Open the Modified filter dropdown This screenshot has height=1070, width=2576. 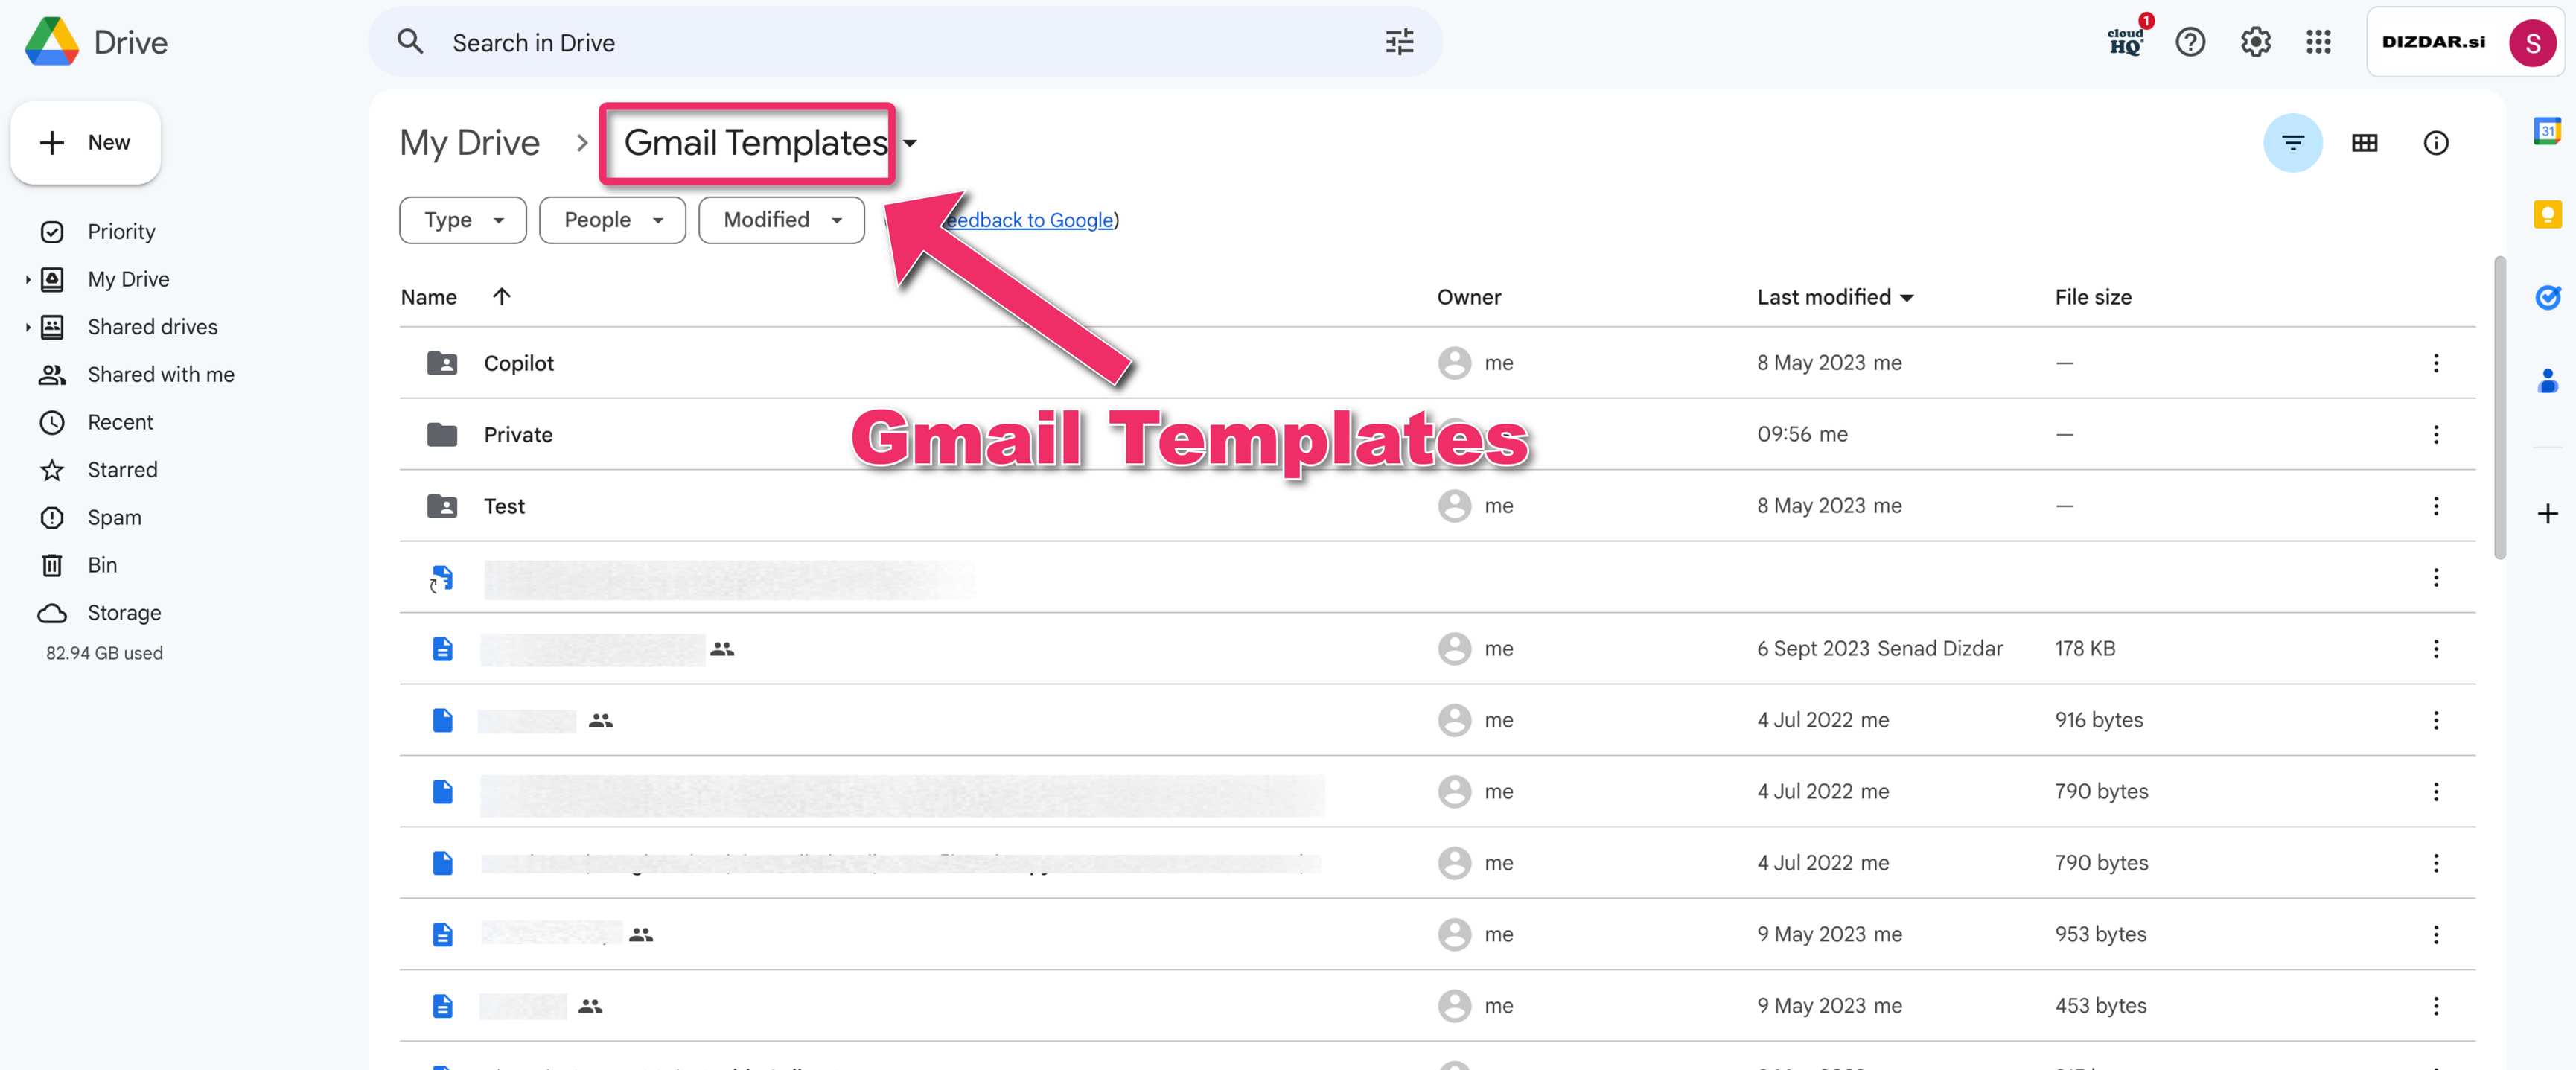point(781,220)
